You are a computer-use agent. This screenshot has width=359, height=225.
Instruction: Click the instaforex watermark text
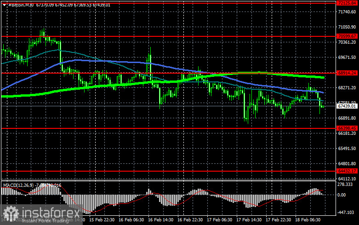click(x=45, y=212)
